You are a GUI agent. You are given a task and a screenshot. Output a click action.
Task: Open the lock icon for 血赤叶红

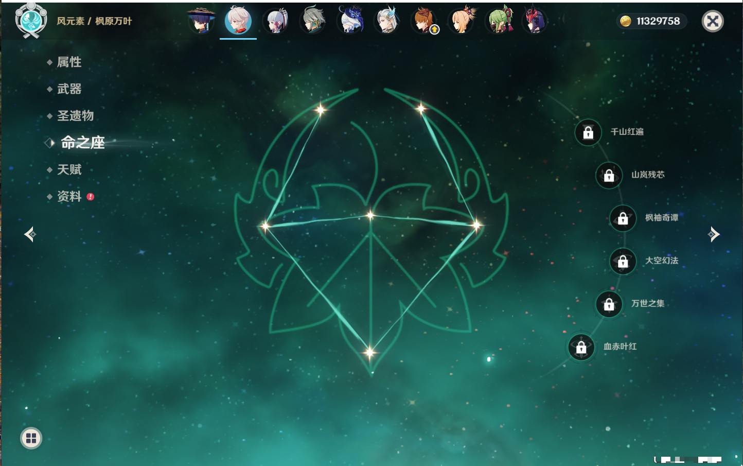click(x=581, y=347)
